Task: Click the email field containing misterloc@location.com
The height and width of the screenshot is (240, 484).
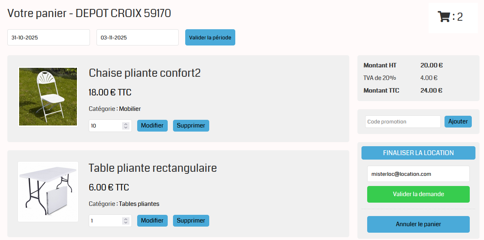Action: 418,174
